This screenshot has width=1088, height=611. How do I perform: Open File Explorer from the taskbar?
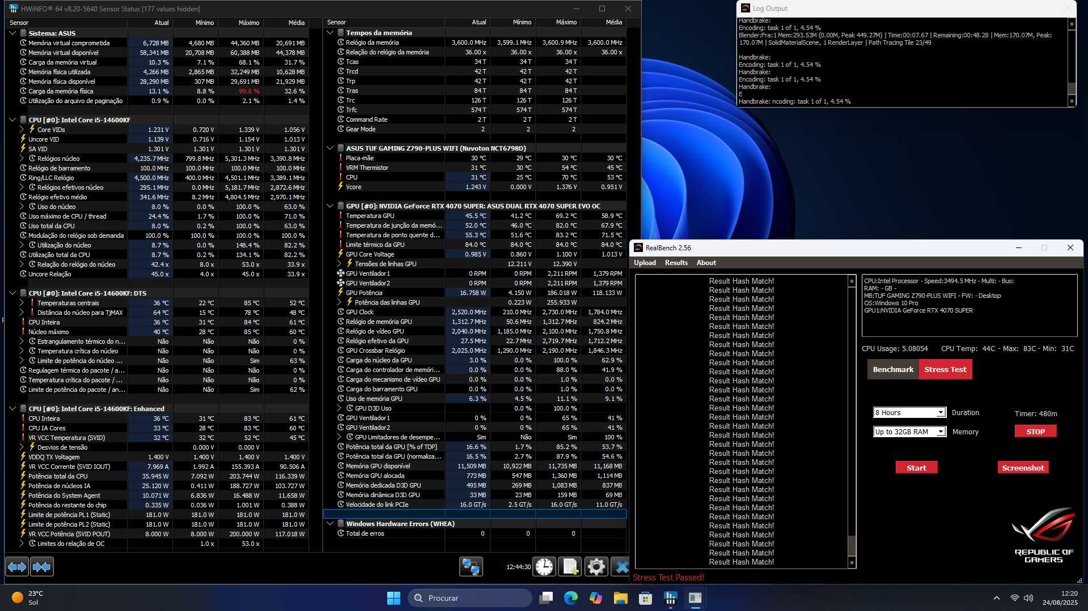pos(620,598)
